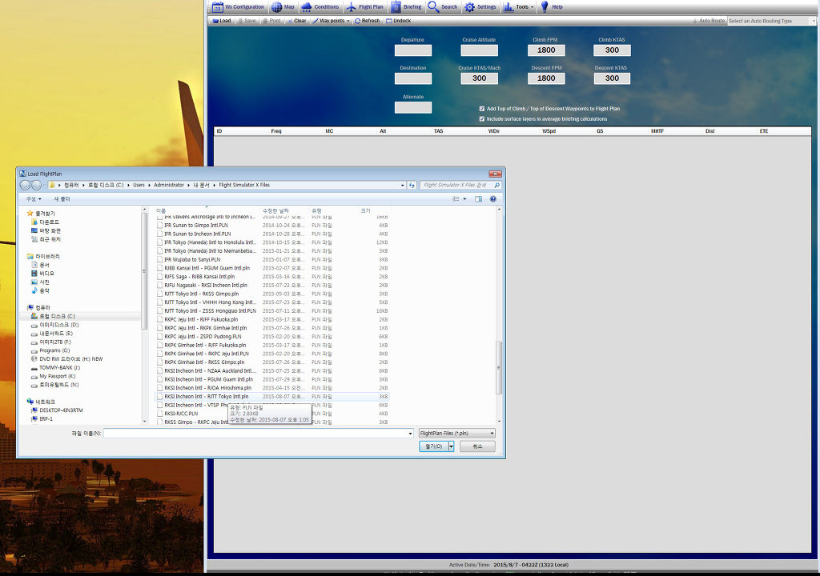Image resolution: width=820 pixels, height=576 pixels.
Task: Click the 열기(O) open button
Action: click(x=432, y=446)
